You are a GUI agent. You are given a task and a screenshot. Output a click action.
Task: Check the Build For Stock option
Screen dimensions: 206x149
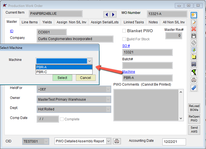(124, 39)
